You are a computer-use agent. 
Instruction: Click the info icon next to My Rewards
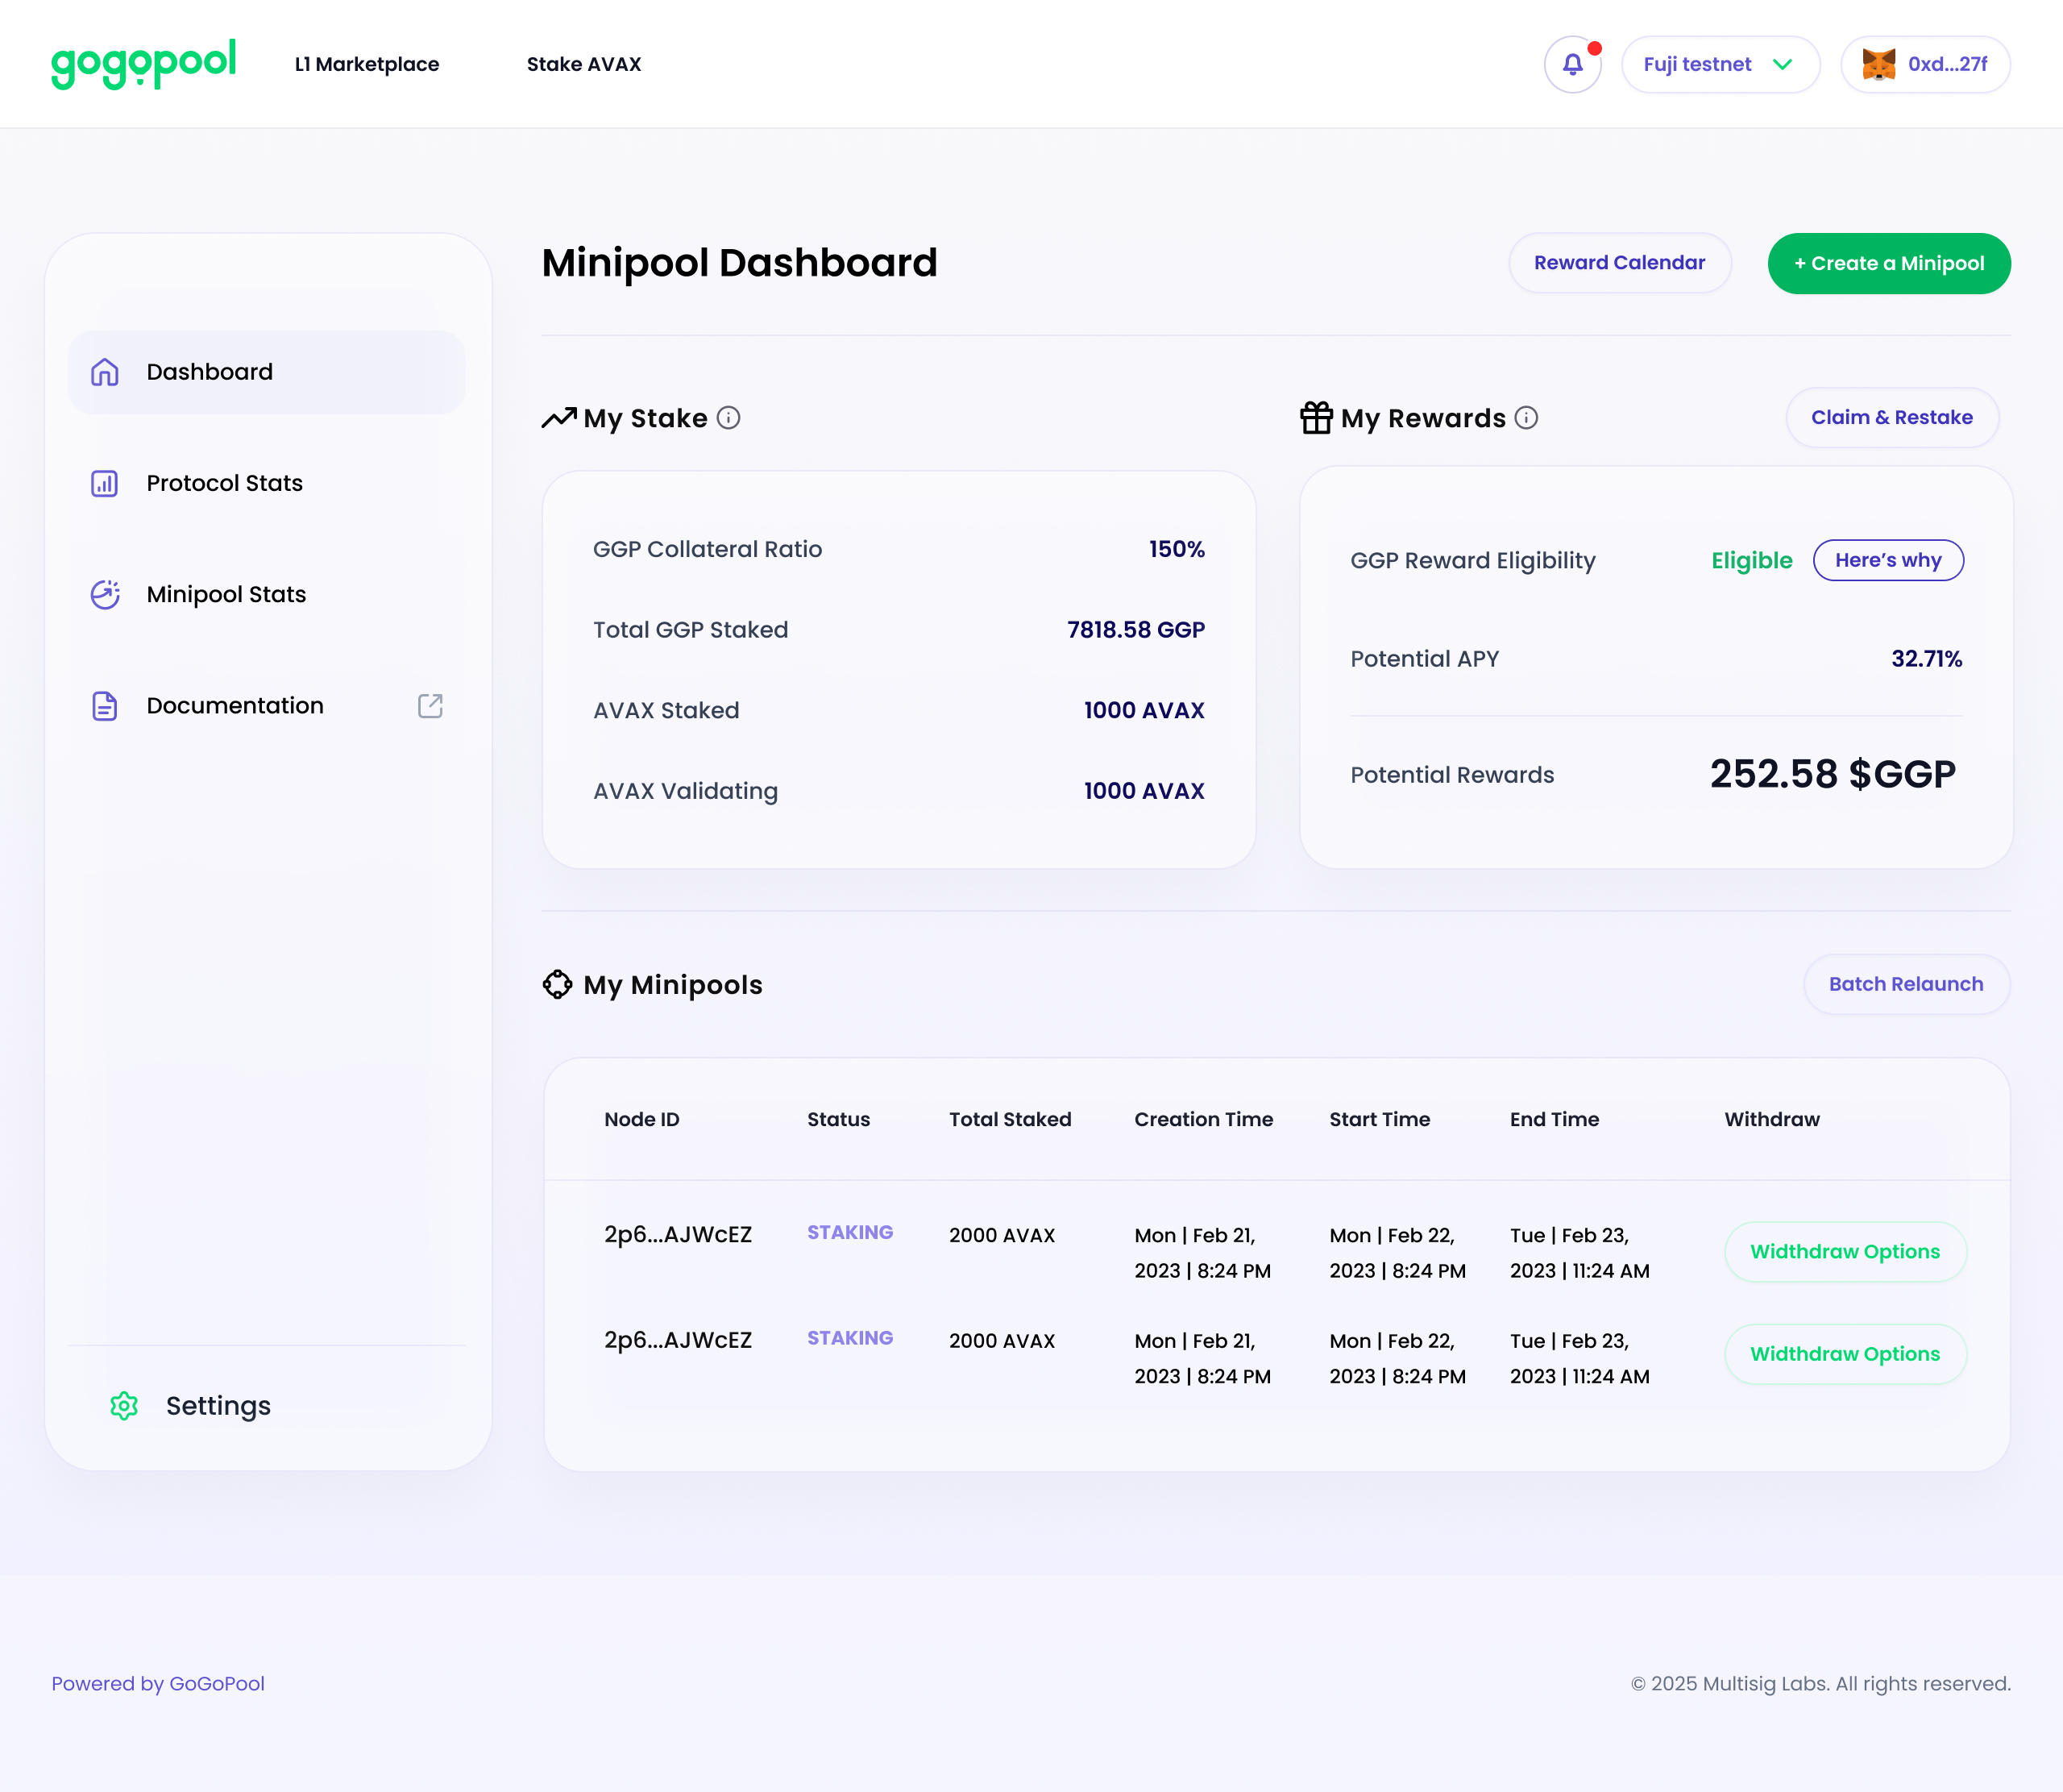coord(1525,419)
